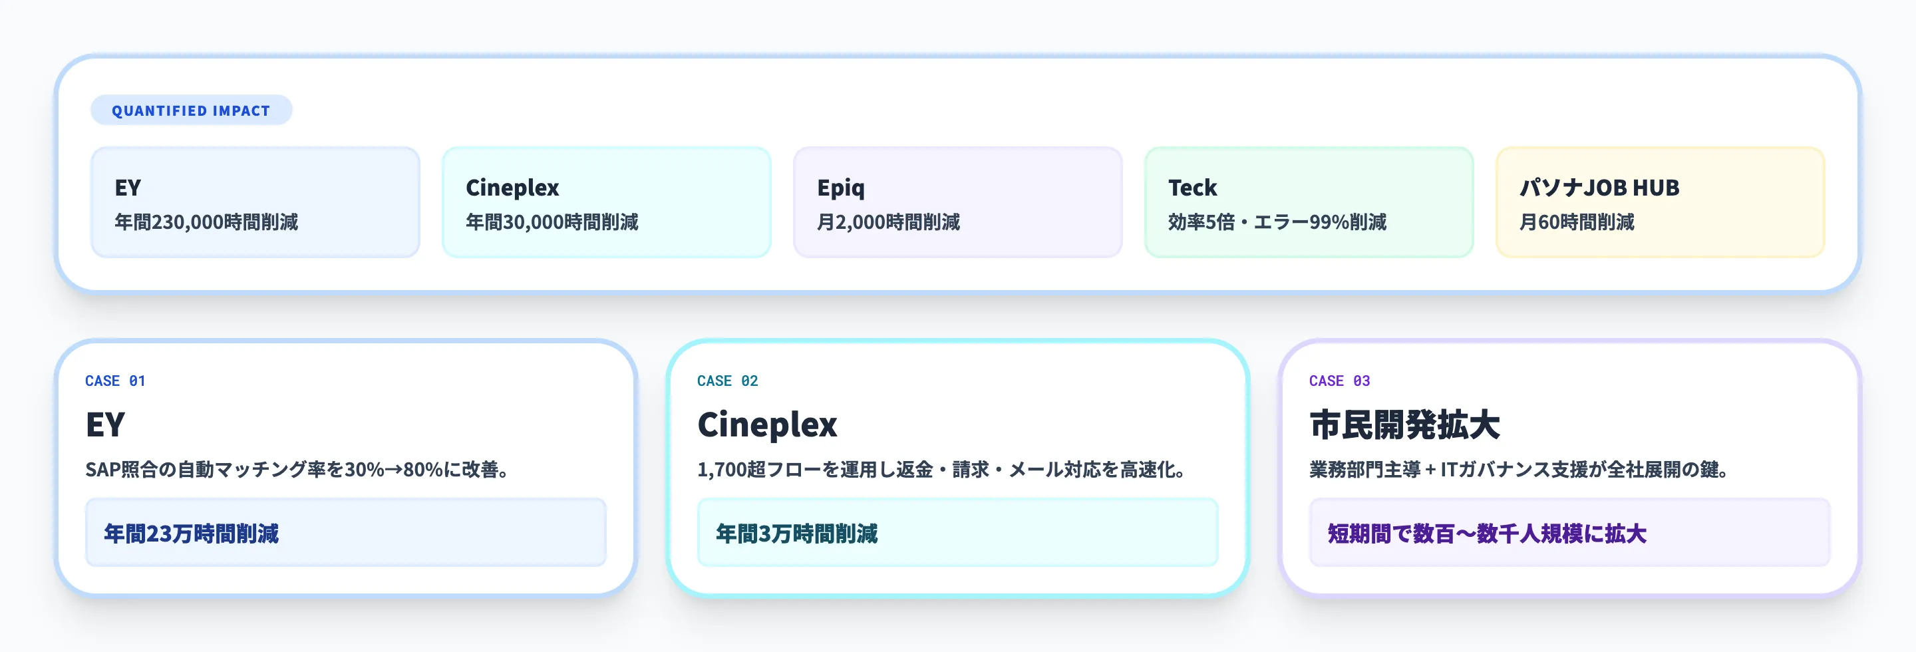Select the EY heading under CASE 01
This screenshot has height=652, width=1916.
pos(105,424)
